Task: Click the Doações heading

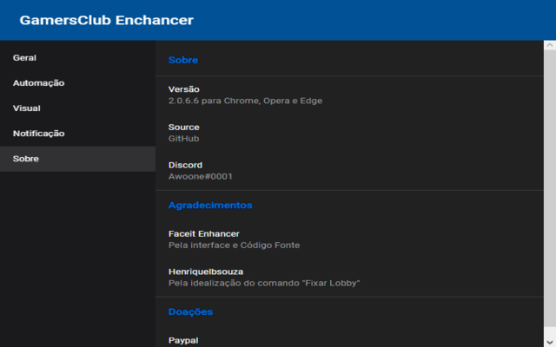Action: (190, 311)
